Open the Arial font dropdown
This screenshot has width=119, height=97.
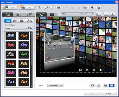click(72, 14)
